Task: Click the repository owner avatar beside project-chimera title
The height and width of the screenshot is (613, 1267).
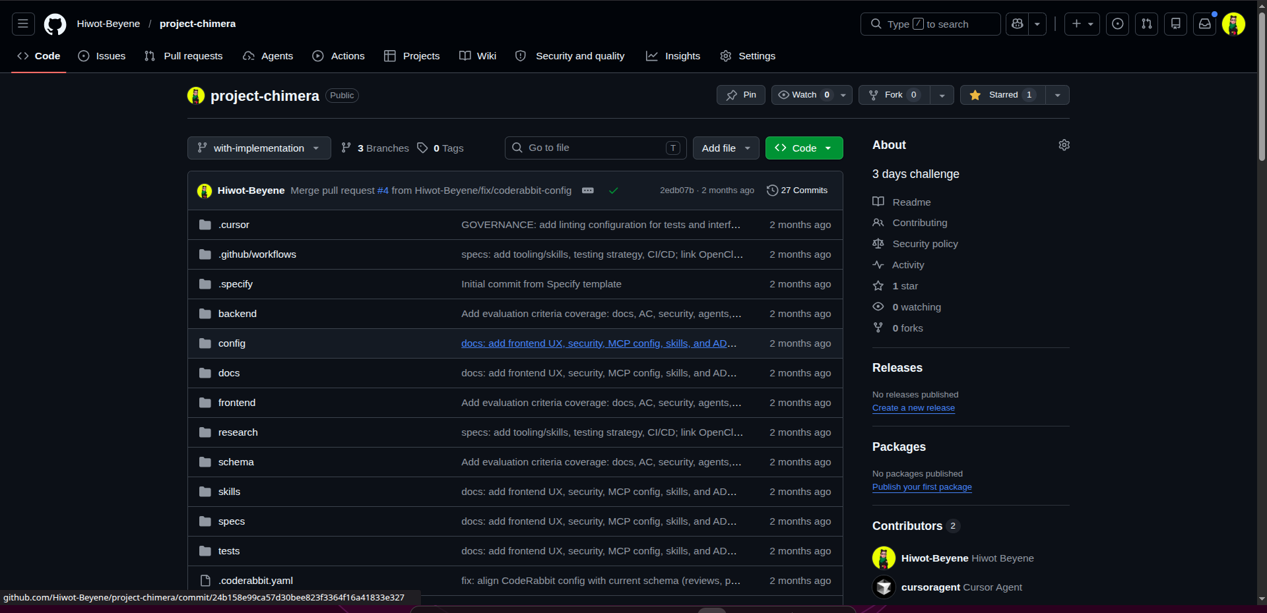Action: point(196,96)
